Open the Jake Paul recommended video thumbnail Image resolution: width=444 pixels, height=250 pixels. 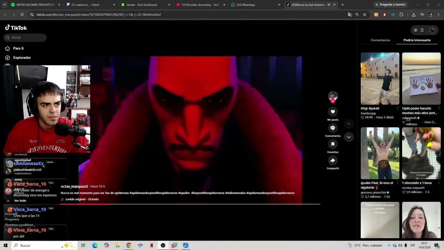(x=380, y=153)
